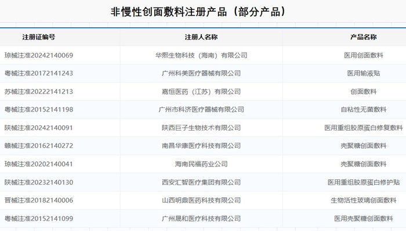Click the 注册人名称 column header
Screen dimensions: 406x231
pos(201,37)
